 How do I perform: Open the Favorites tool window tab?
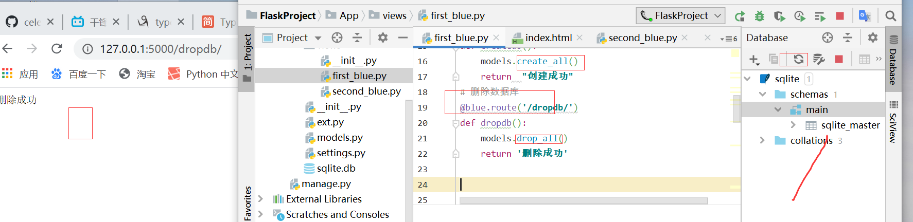(248, 203)
